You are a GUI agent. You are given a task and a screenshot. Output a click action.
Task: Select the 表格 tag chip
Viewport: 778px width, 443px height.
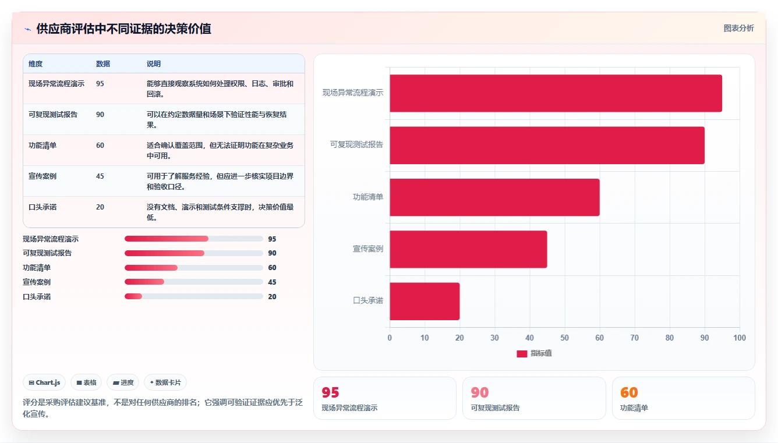tap(86, 382)
